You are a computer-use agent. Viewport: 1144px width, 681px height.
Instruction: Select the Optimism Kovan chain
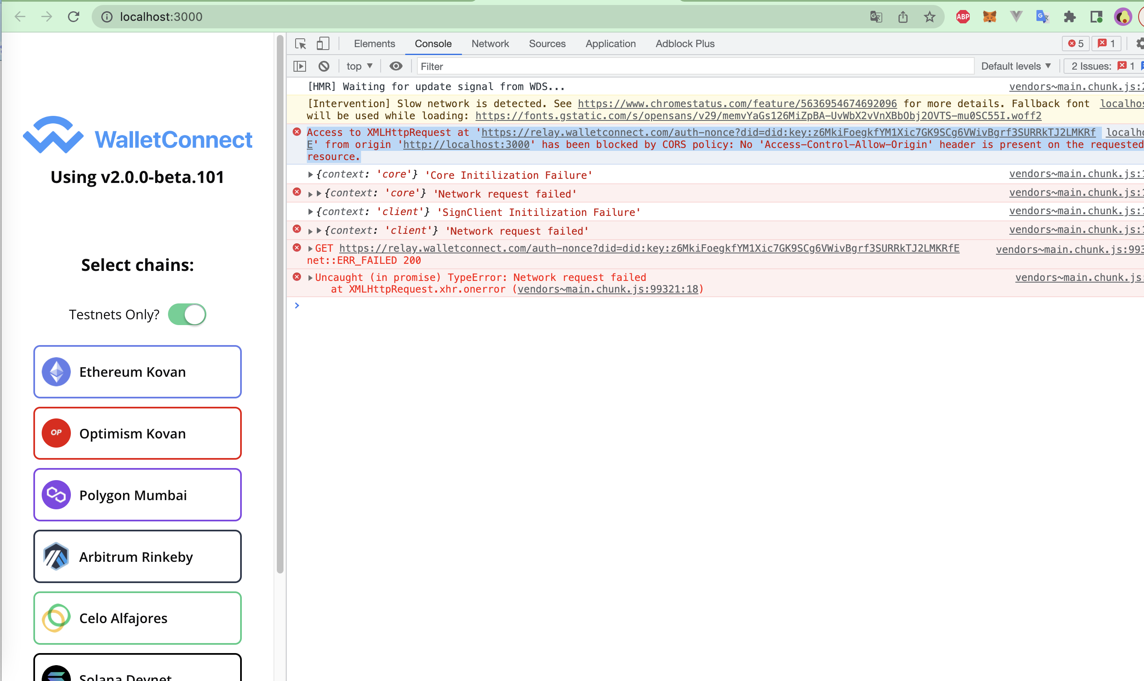click(x=137, y=433)
